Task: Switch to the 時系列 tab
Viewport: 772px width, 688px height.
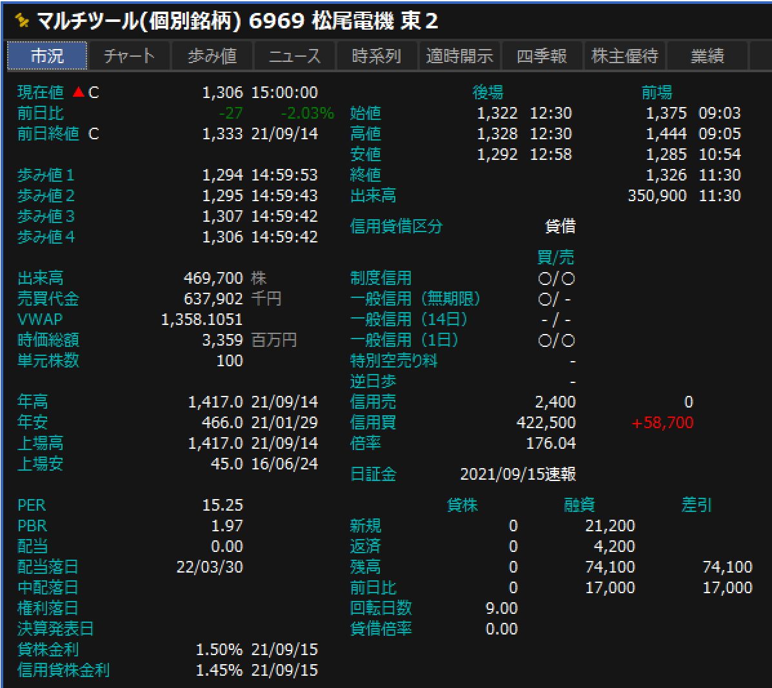Action: (x=378, y=55)
